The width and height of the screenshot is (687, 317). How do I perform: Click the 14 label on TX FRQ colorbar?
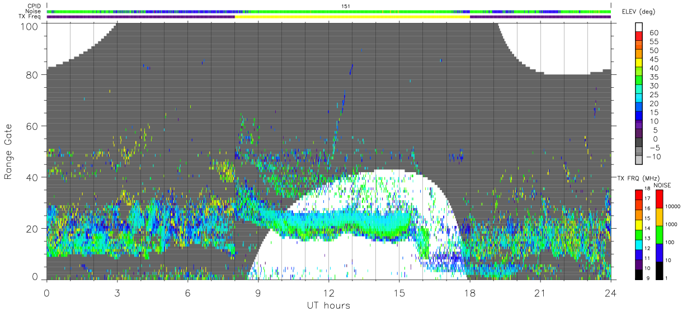pyautogui.click(x=647, y=229)
